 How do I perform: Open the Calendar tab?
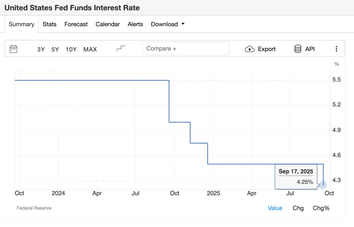tap(108, 24)
